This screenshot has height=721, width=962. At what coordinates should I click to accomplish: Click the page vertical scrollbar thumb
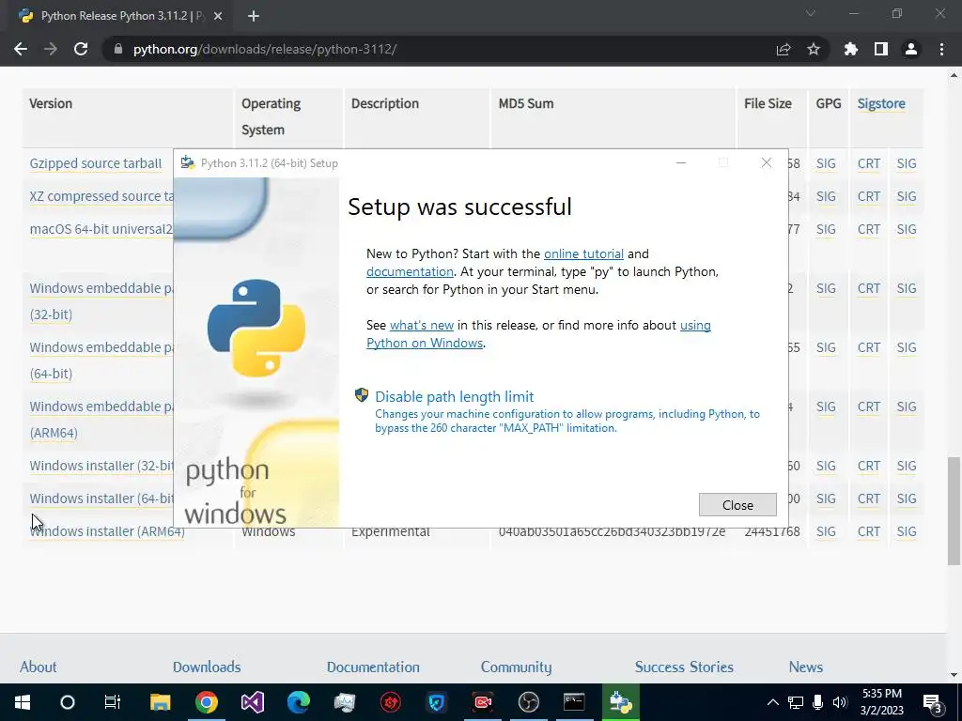(954, 510)
